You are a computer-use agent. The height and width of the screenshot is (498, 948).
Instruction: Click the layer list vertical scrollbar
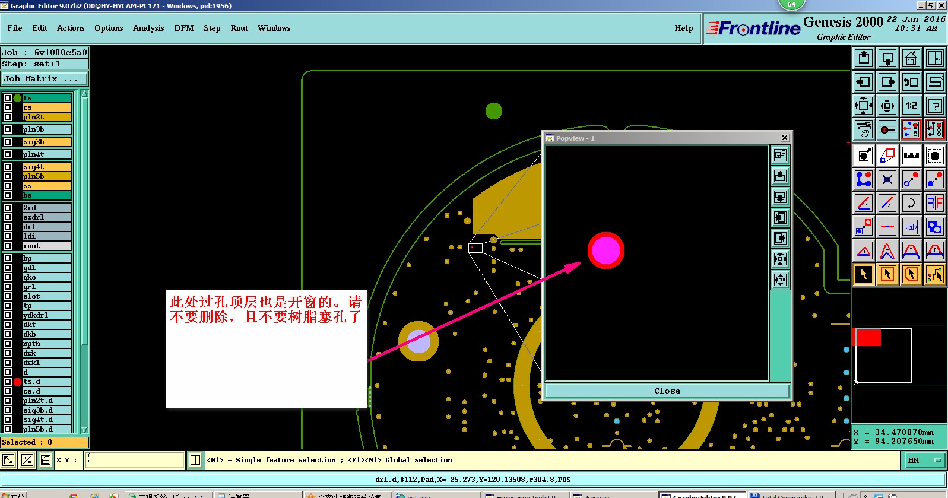(x=84, y=261)
